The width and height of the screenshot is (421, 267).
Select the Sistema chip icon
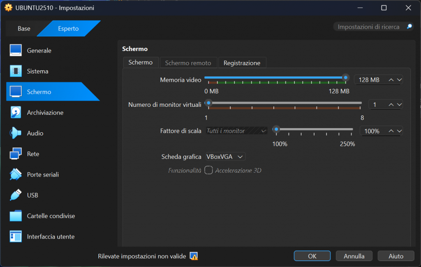16,71
